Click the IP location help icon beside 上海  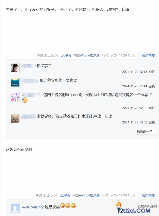click(x=56, y=56)
